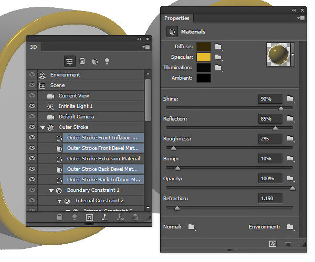Filter 3D panel by Materials icon
Screen dimensions: 315x262
pos(95,61)
